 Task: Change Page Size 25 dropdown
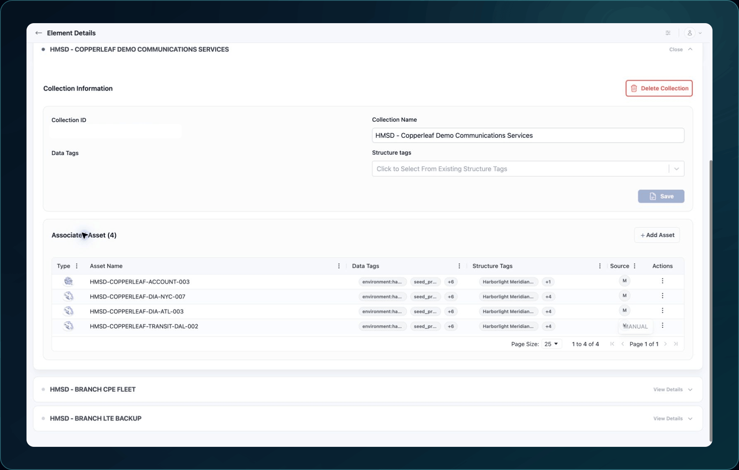tap(551, 344)
